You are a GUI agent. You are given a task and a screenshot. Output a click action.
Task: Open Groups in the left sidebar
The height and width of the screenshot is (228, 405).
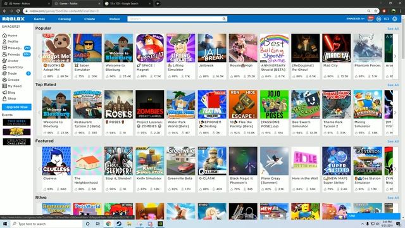tap(11, 80)
